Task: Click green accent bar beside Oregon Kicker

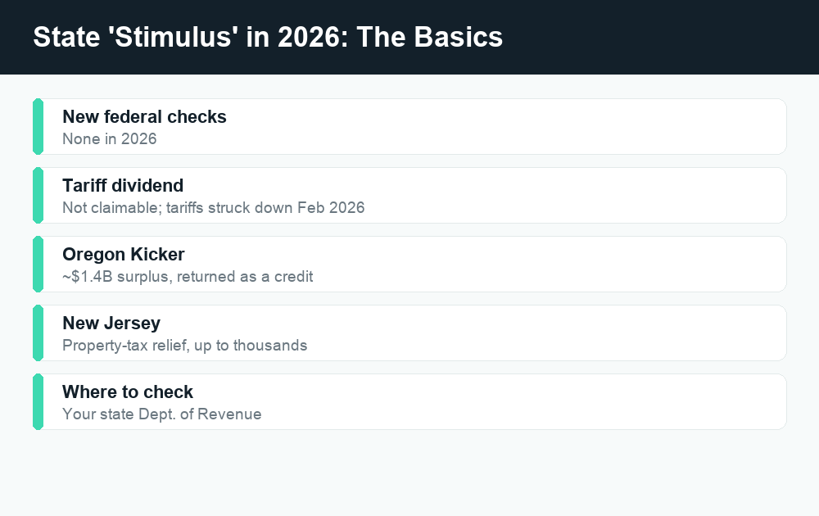Action: point(38,265)
